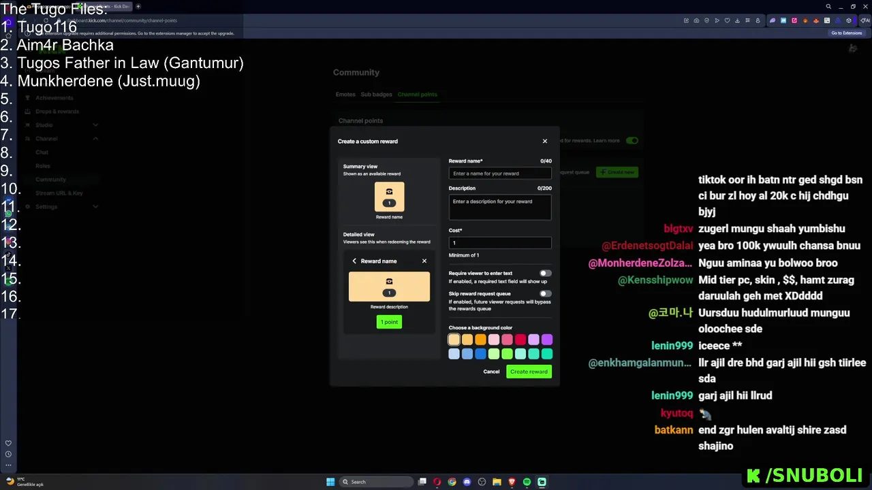Viewport: 872px width, 490px height.
Task: Click the browser profile account icon
Action: coord(758,20)
